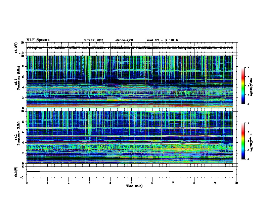Click the "4" tick on the time axis

point(110,183)
